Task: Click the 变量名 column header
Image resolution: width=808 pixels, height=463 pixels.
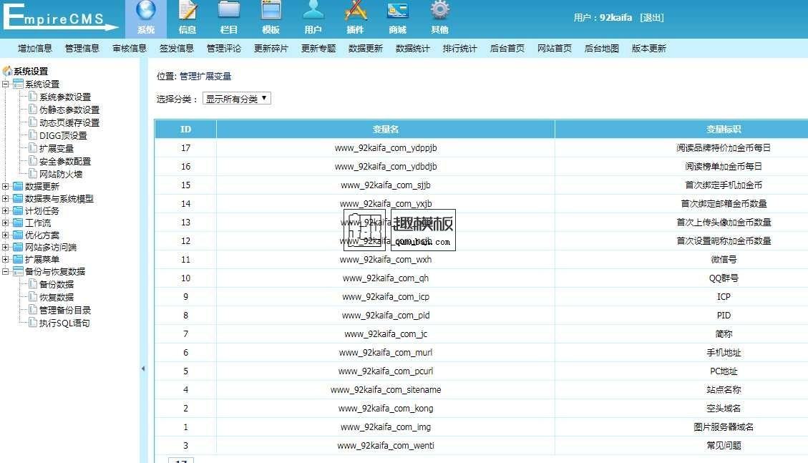Action: point(386,130)
